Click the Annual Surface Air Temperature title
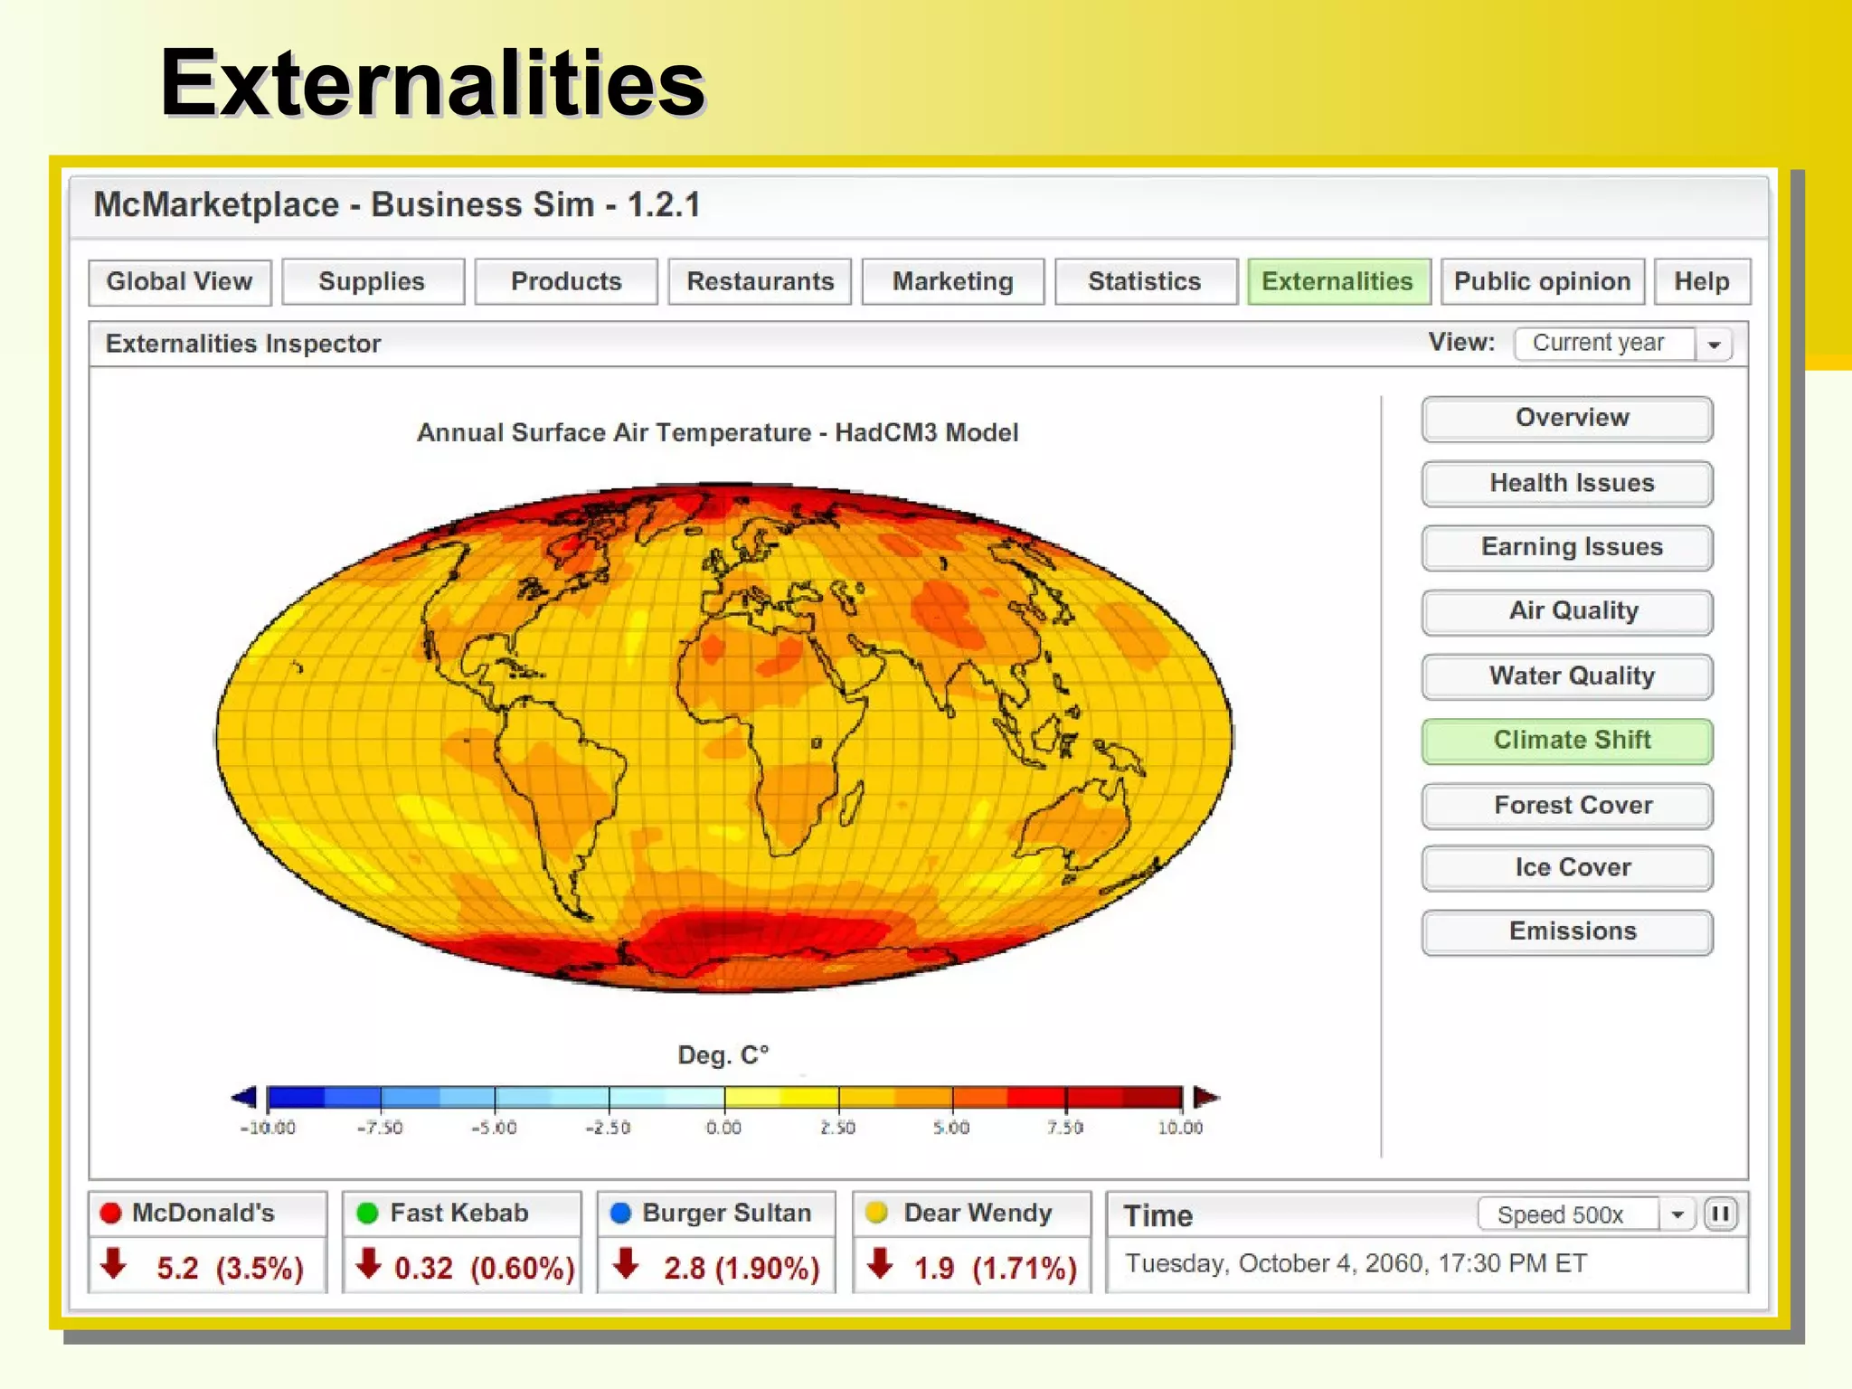 (x=717, y=432)
